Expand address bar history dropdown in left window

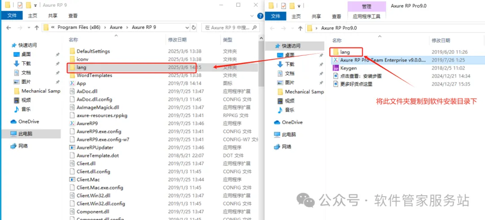187,27
